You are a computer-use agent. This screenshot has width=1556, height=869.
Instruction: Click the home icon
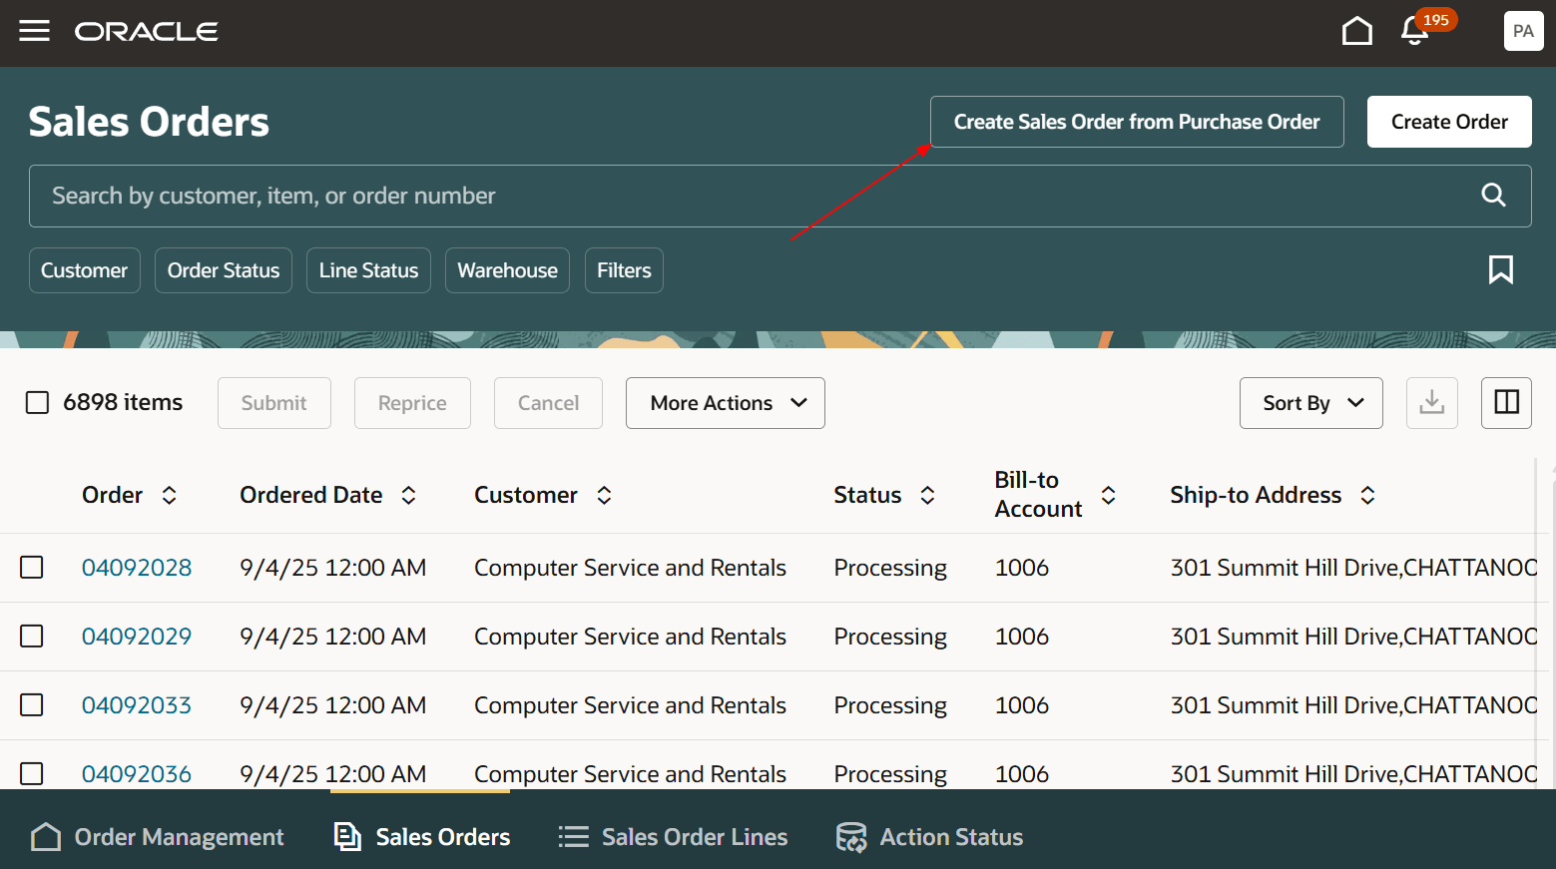[x=1356, y=30]
